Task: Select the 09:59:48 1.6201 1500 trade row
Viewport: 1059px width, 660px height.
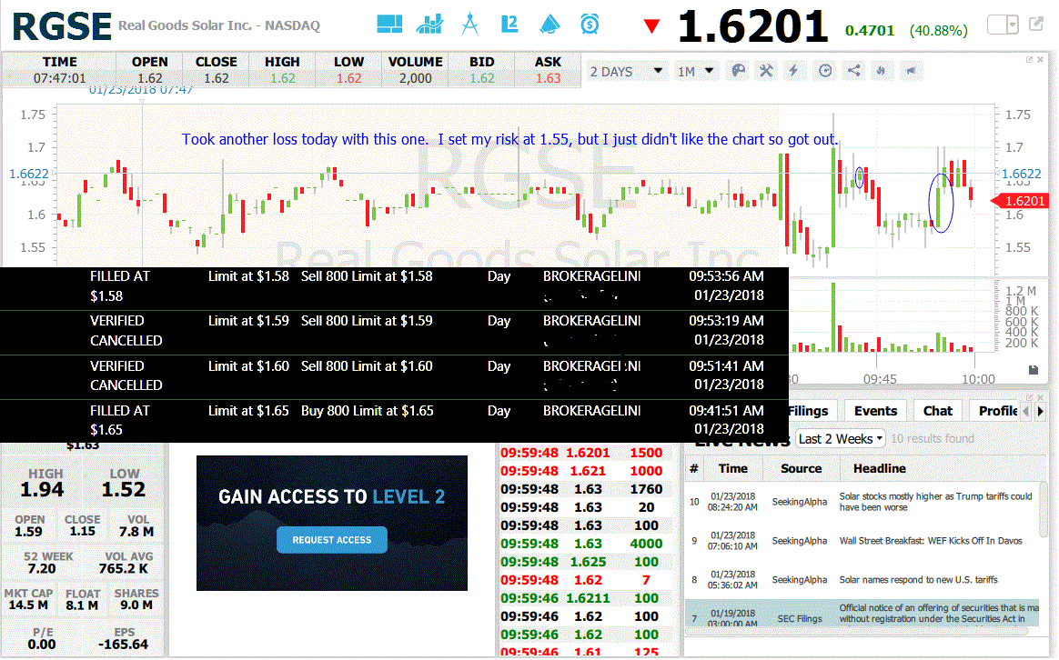Action: tap(585, 453)
